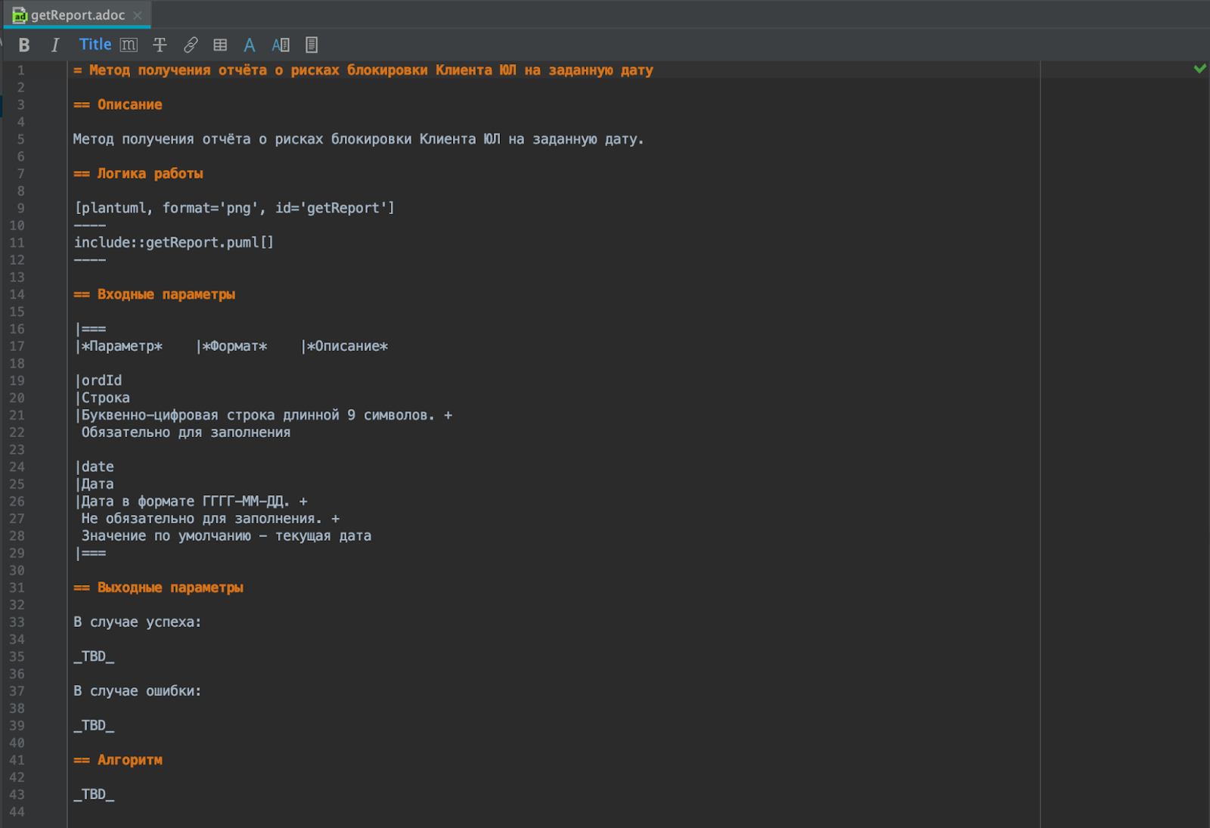Screen dimensions: 1210x828
Task: Place cursor in the '== Описание' heading
Action: (x=118, y=105)
